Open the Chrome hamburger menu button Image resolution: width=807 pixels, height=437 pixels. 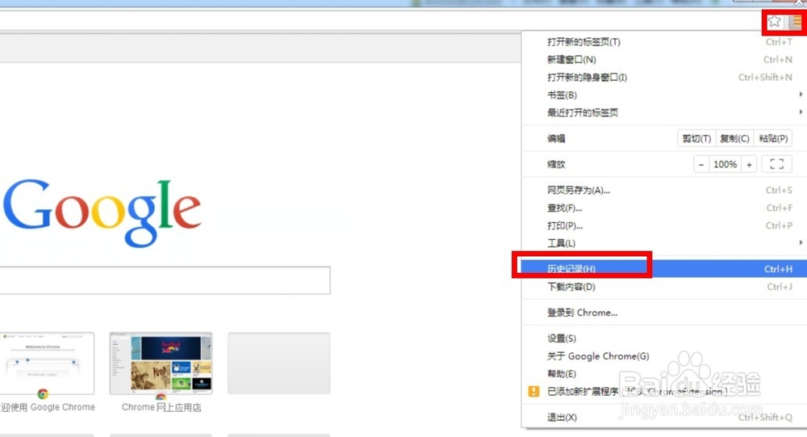[x=797, y=22]
